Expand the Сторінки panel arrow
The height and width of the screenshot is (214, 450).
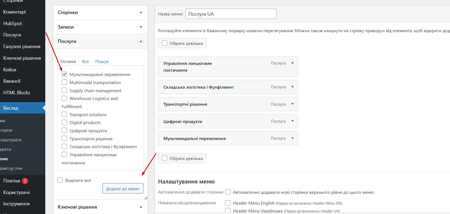(x=141, y=13)
